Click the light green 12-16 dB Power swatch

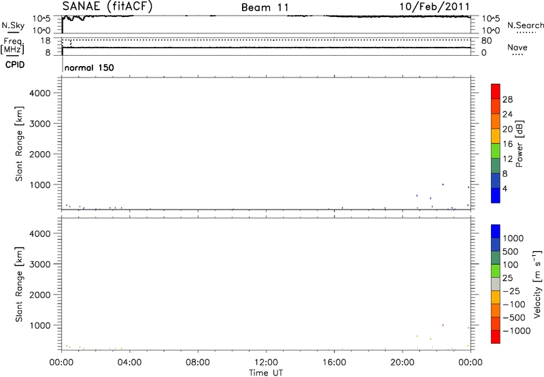pyautogui.click(x=496, y=150)
